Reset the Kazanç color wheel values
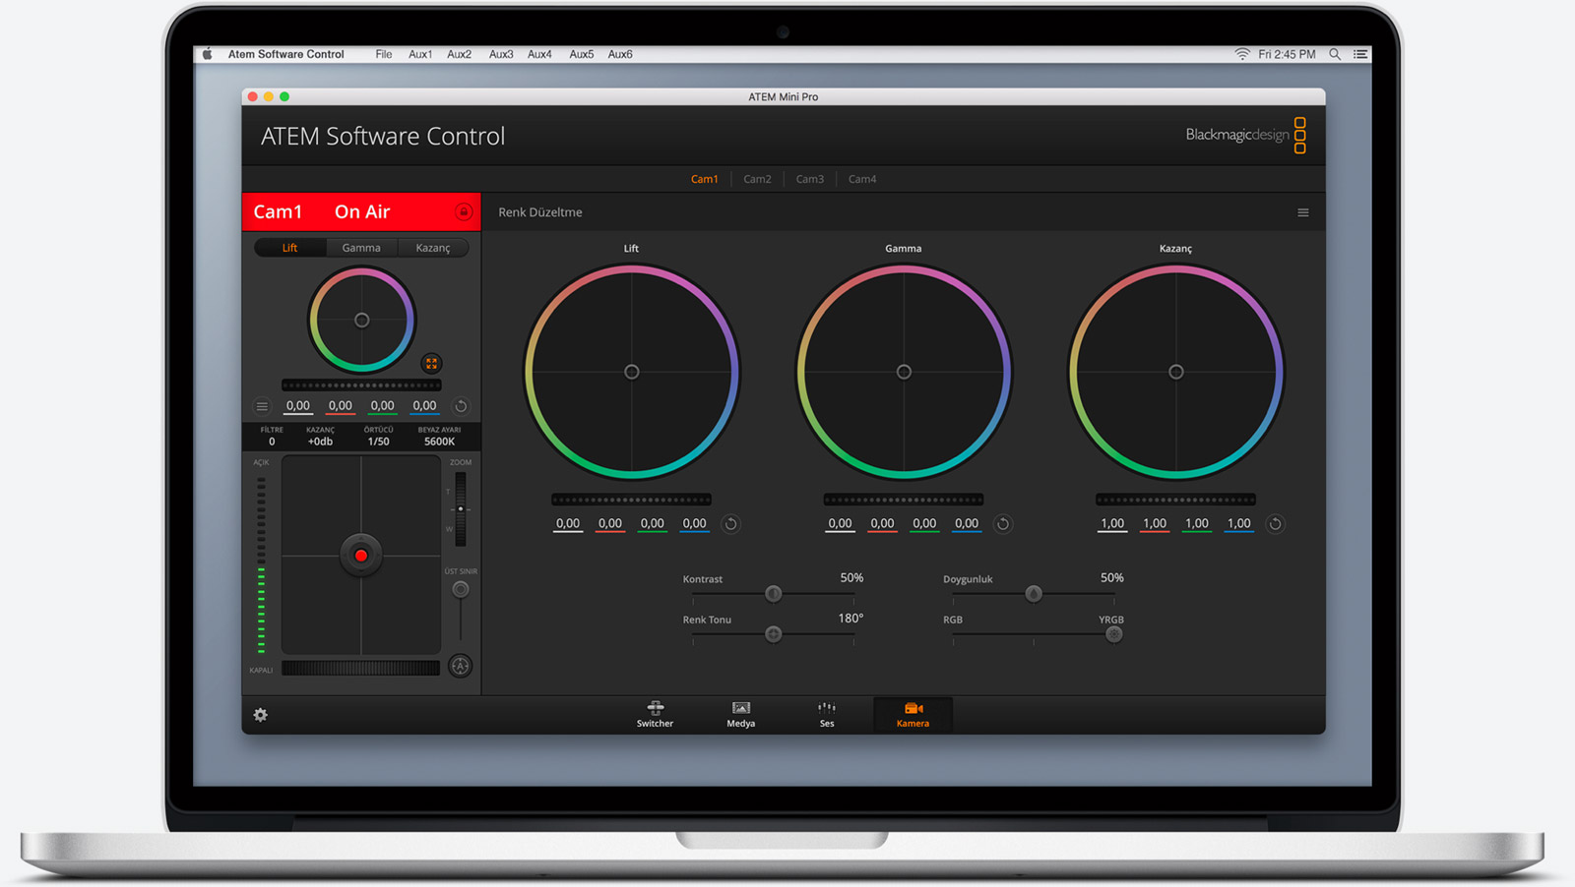This screenshot has width=1575, height=887. [1276, 524]
